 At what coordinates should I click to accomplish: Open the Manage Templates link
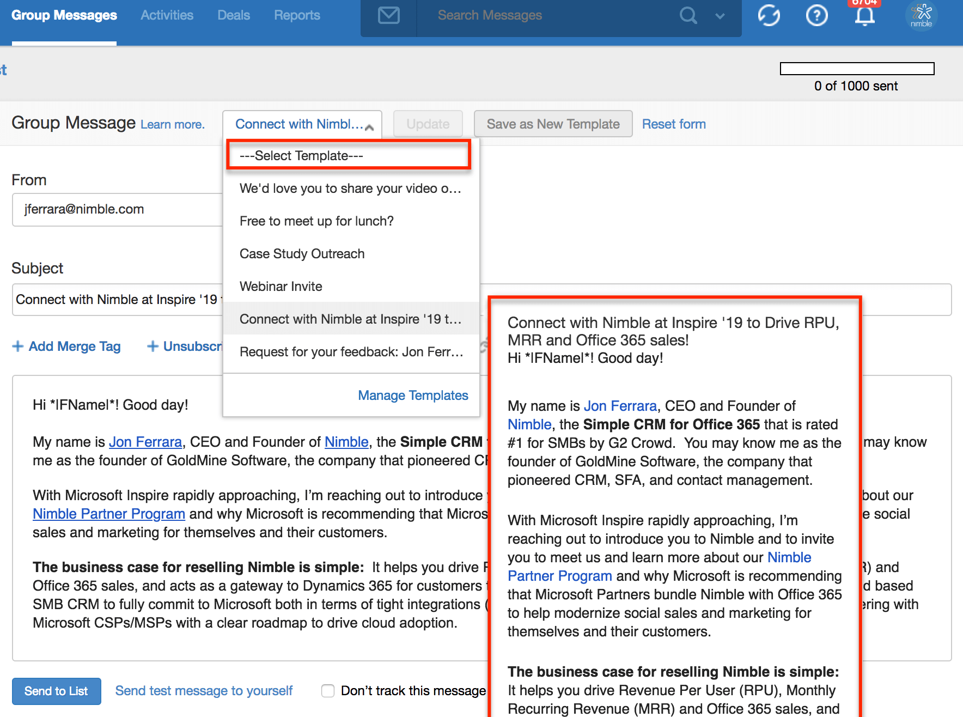pyautogui.click(x=413, y=396)
